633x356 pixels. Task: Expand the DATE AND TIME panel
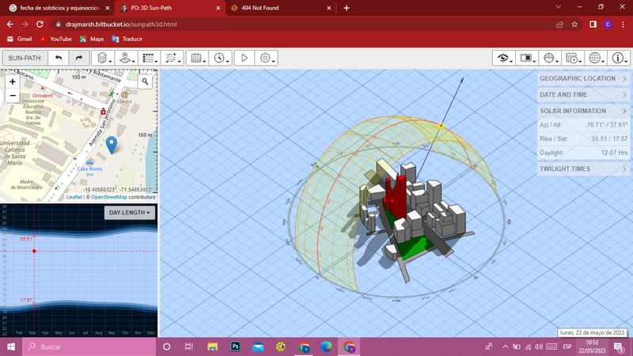point(583,94)
